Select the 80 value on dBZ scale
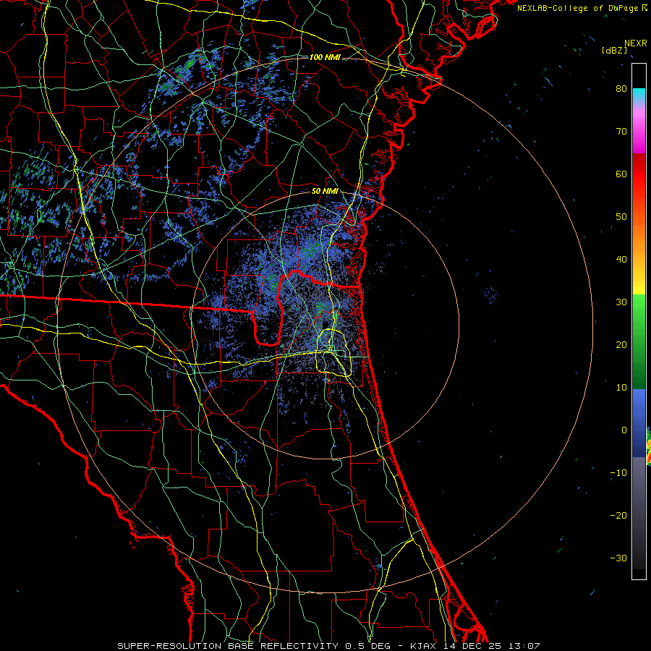This screenshot has height=651, width=651. [x=621, y=89]
